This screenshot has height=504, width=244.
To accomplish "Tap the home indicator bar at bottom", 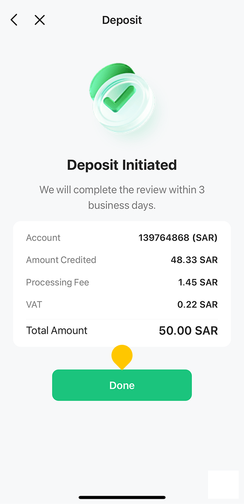I will pyautogui.click(x=122, y=497).
